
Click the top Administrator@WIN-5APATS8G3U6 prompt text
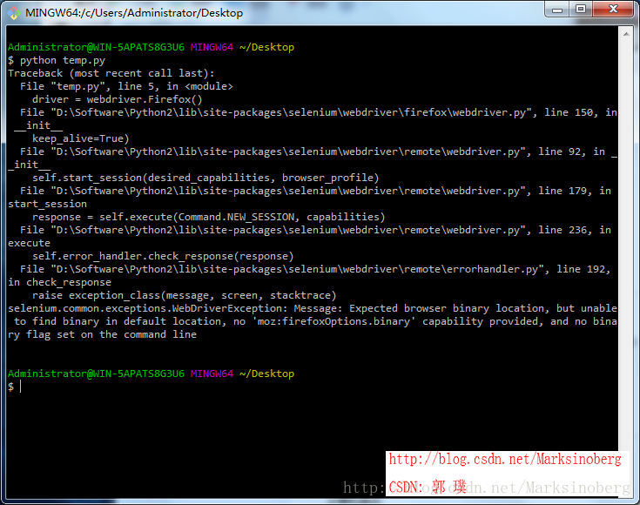click(96, 47)
